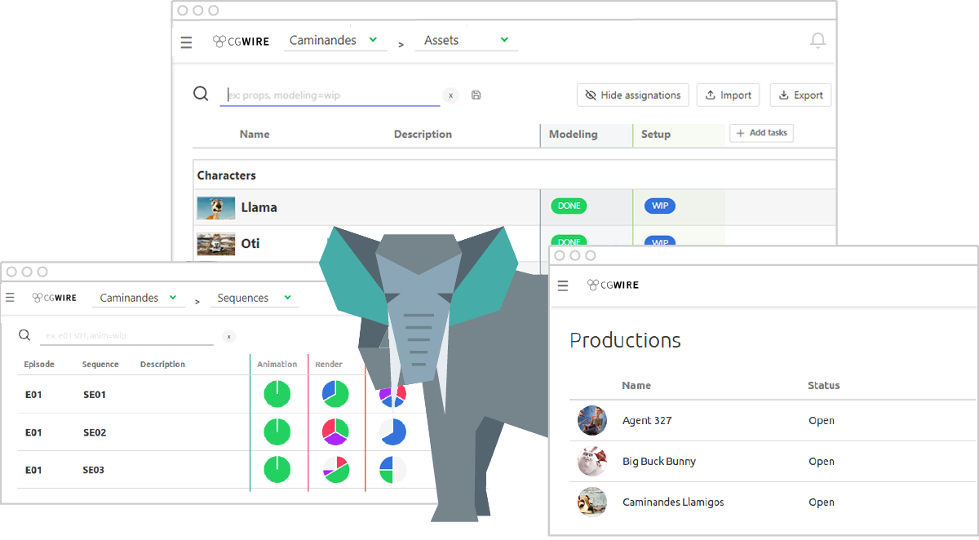The width and height of the screenshot is (979, 540).
Task: Open the Assets section dropdown
Action: [x=466, y=40]
